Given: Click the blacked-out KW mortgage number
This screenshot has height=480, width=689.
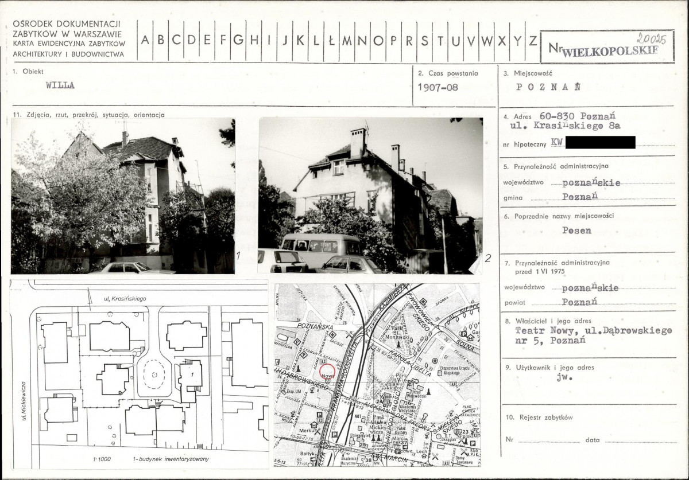Looking at the screenshot, I should (600, 142).
